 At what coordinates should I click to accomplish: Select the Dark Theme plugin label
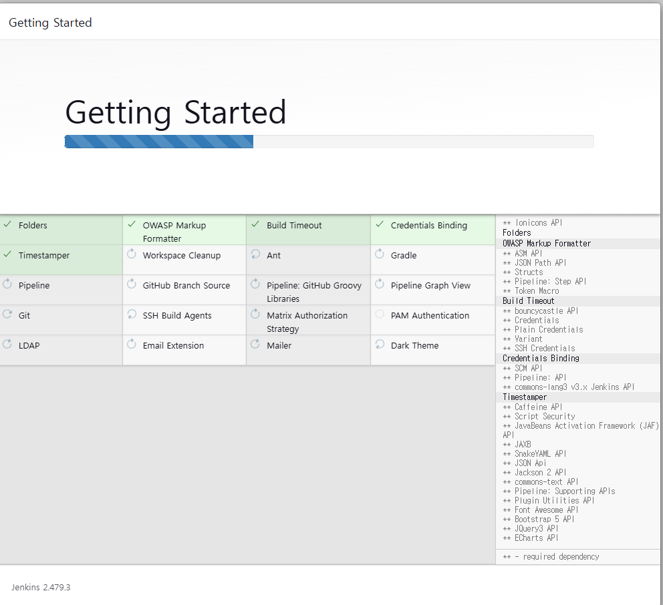415,345
